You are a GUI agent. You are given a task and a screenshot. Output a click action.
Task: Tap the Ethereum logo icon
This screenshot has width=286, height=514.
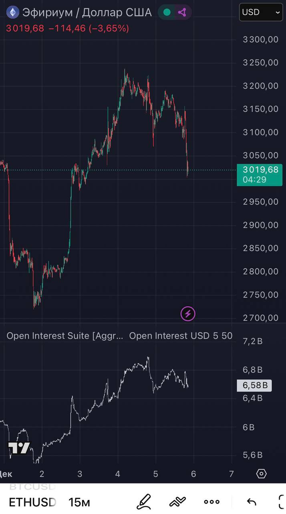(13, 12)
